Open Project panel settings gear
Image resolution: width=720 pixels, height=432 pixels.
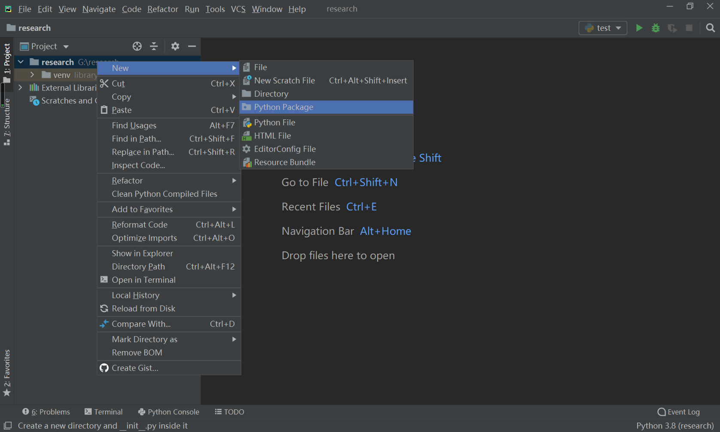[x=175, y=46]
